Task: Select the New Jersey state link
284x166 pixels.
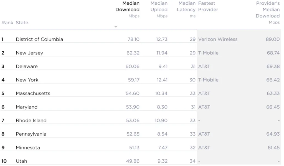Action: click(29, 53)
